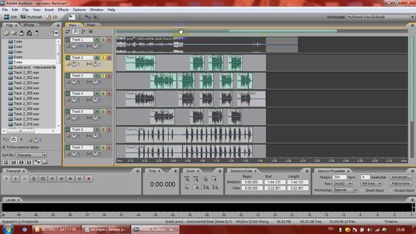
Task: Select 5.wav in file list
Action: (18, 62)
